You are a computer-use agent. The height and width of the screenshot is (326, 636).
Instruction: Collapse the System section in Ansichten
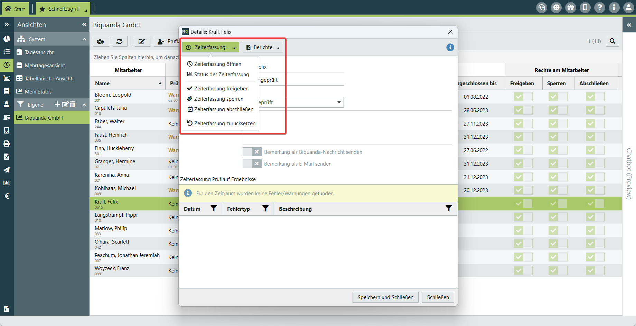(84, 39)
